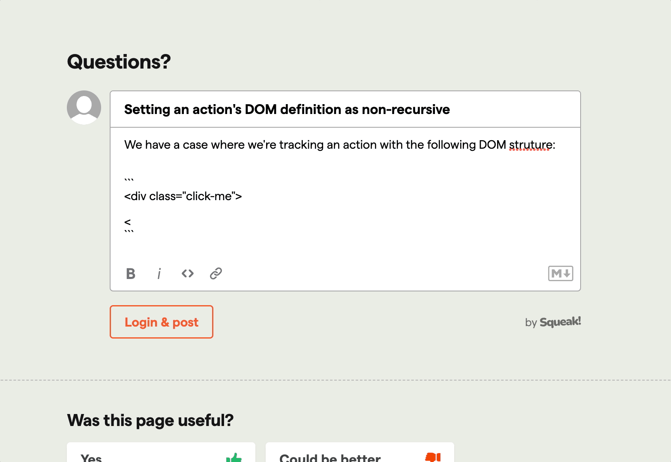Toggle bold formatting in the editor
671x462 pixels.
[131, 273]
